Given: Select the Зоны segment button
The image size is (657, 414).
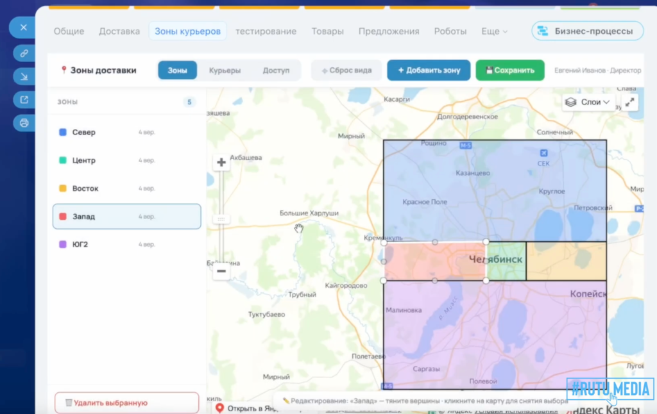Looking at the screenshot, I should tap(177, 70).
